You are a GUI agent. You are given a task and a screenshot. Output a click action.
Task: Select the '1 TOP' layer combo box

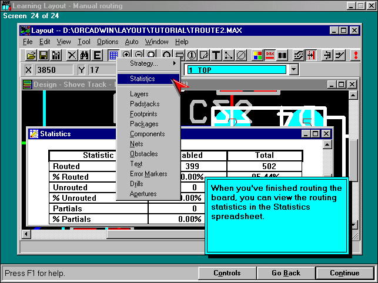click(x=237, y=70)
